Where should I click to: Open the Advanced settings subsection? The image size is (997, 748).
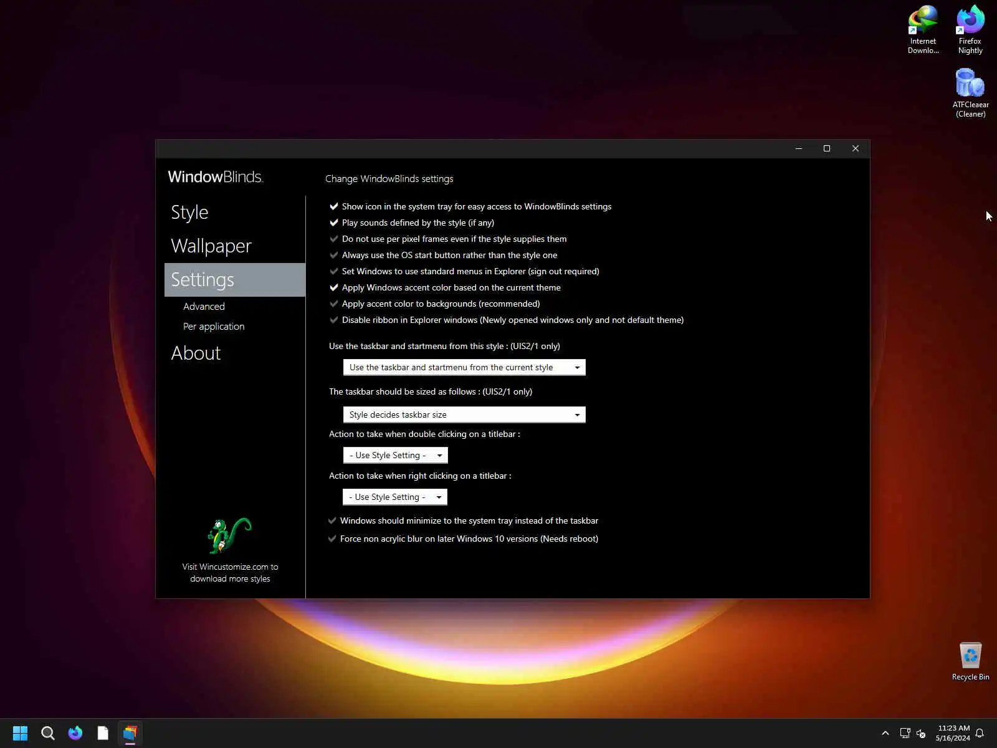(x=204, y=306)
